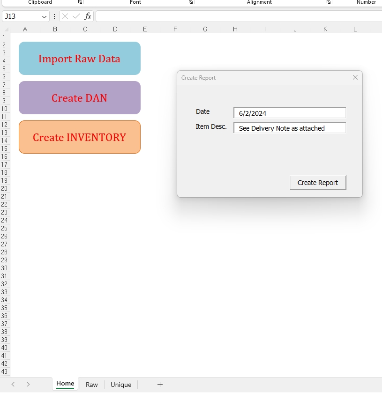Switch to the Raw sheet tab
The width and height of the screenshot is (382, 393).
tap(91, 384)
